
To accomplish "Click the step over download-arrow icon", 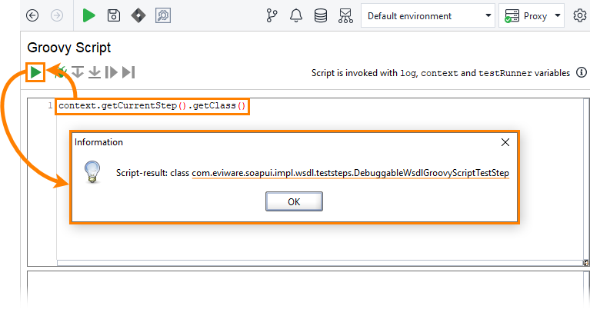I will pyautogui.click(x=95, y=72).
